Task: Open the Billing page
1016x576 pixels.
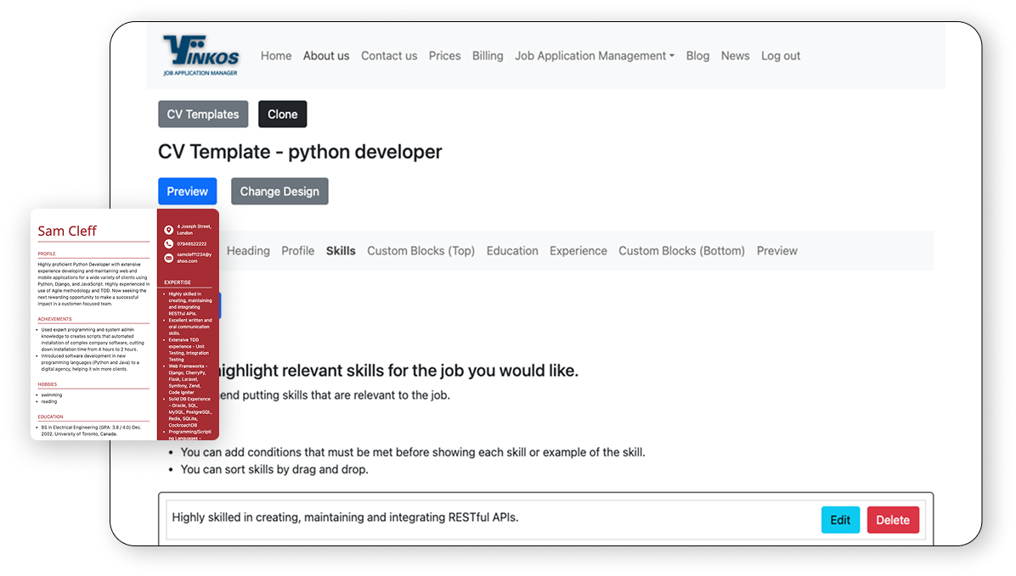Action: (x=488, y=56)
